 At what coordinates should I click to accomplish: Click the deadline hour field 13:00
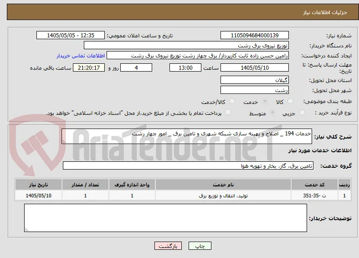(x=185, y=67)
